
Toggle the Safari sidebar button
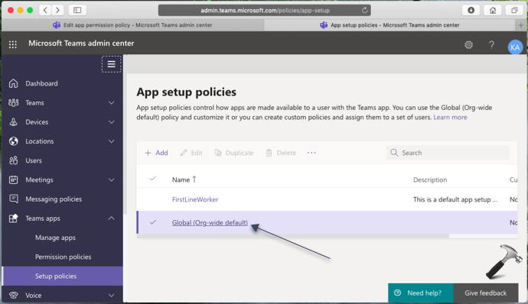click(x=77, y=10)
